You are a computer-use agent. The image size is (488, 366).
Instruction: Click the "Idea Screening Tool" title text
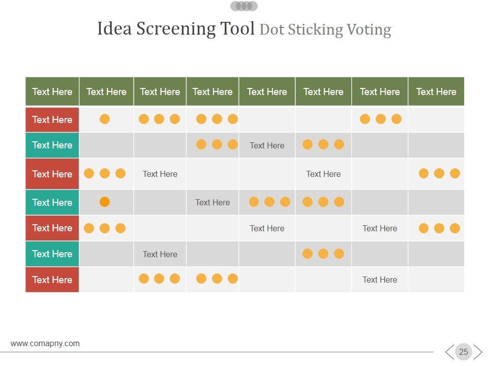coord(176,28)
